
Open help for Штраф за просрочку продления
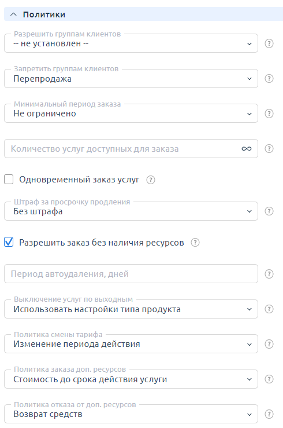269,211
